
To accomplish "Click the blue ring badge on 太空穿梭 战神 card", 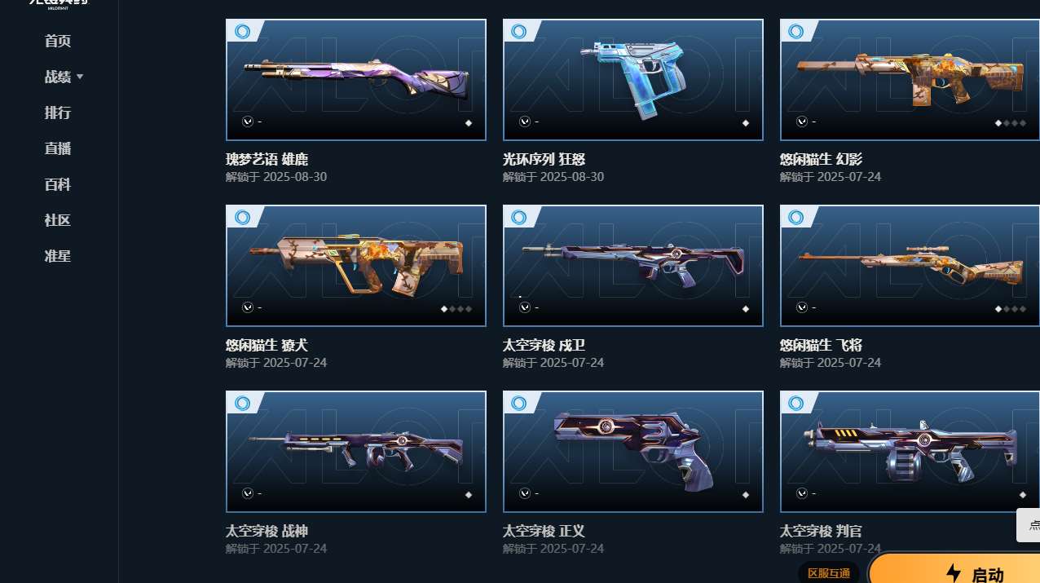I will (x=242, y=403).
